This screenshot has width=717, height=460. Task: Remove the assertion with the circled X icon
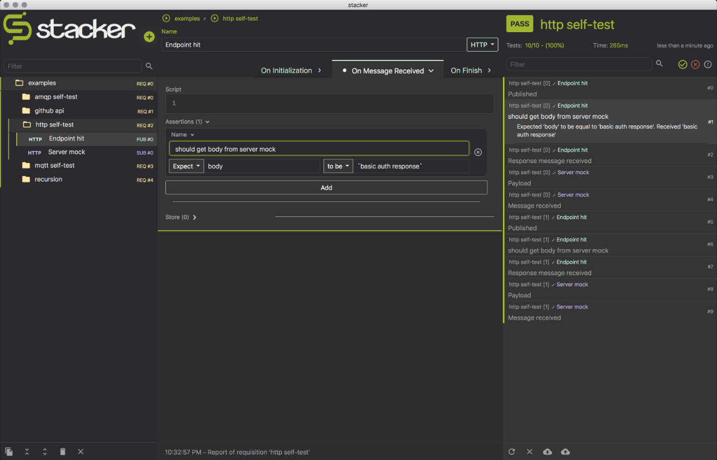(478, 152)
